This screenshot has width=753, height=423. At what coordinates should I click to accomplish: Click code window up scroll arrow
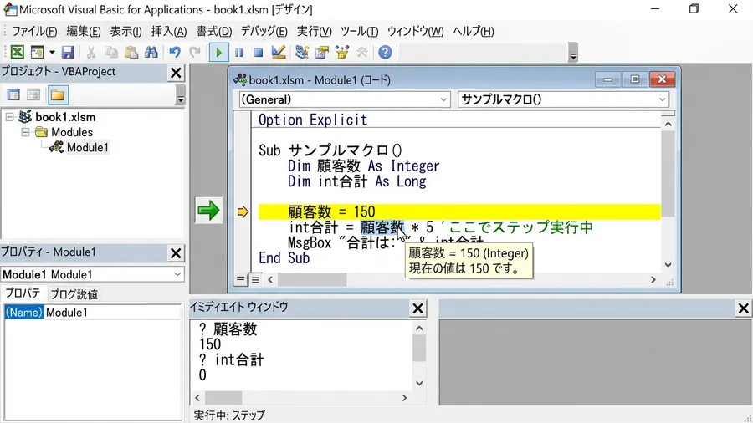click(668, 124)
